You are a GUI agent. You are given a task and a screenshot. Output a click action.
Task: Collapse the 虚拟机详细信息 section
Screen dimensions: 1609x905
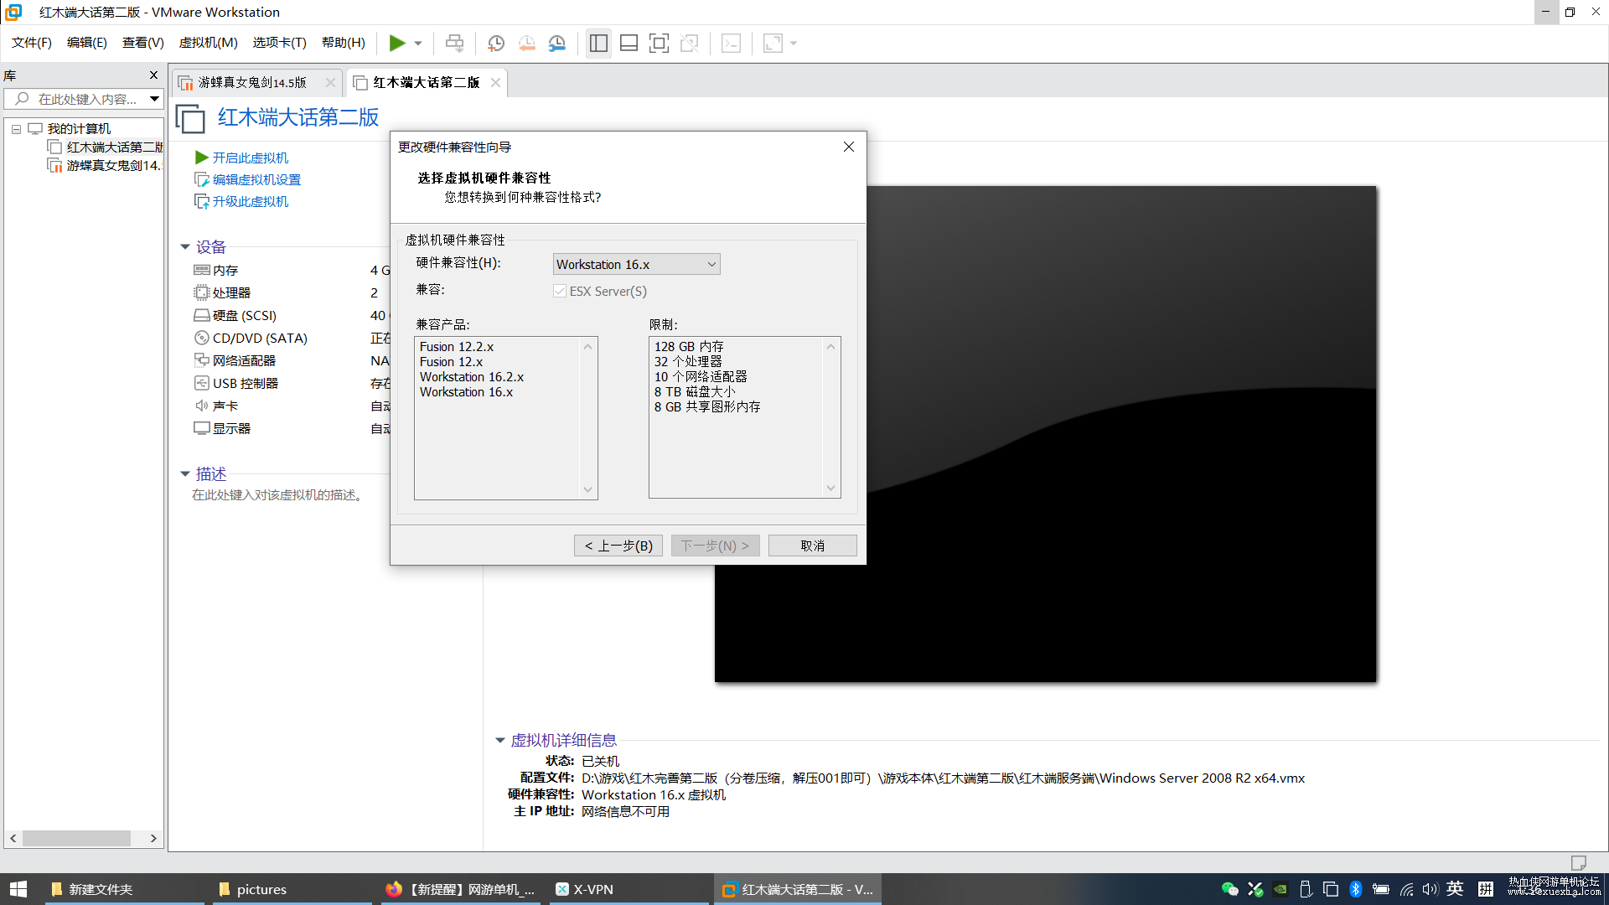click(x=500, y=741)
